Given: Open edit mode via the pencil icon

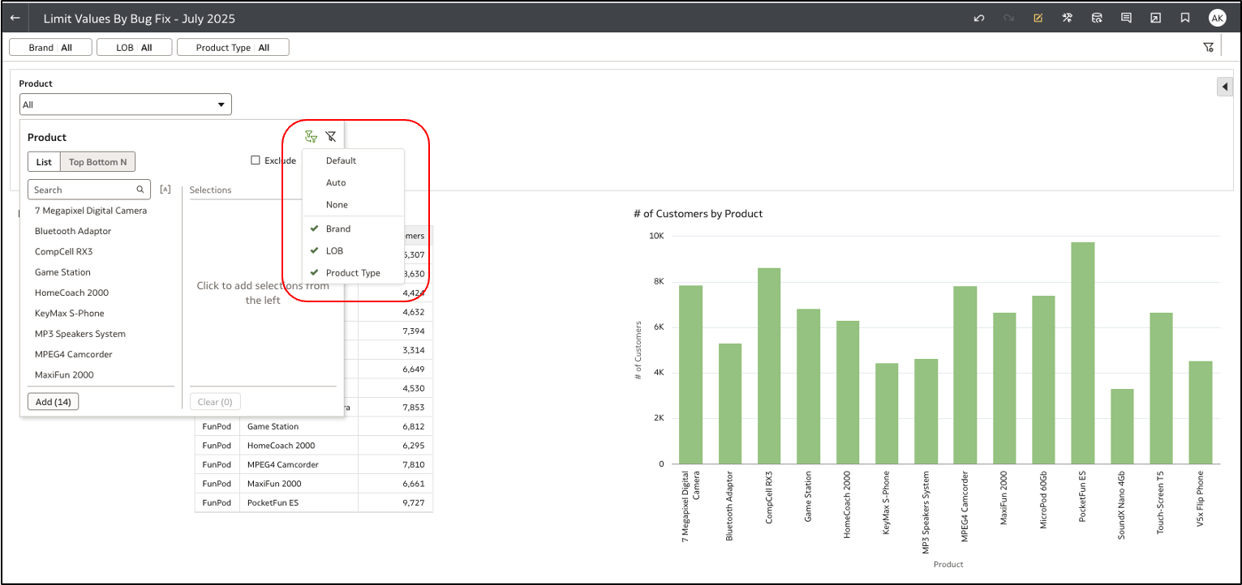Looking at the screenshot, I should [x=1038, y=17].
